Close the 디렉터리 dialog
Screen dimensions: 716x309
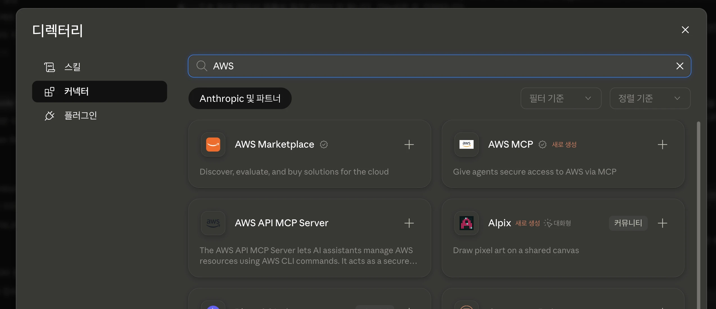point(685,30)
